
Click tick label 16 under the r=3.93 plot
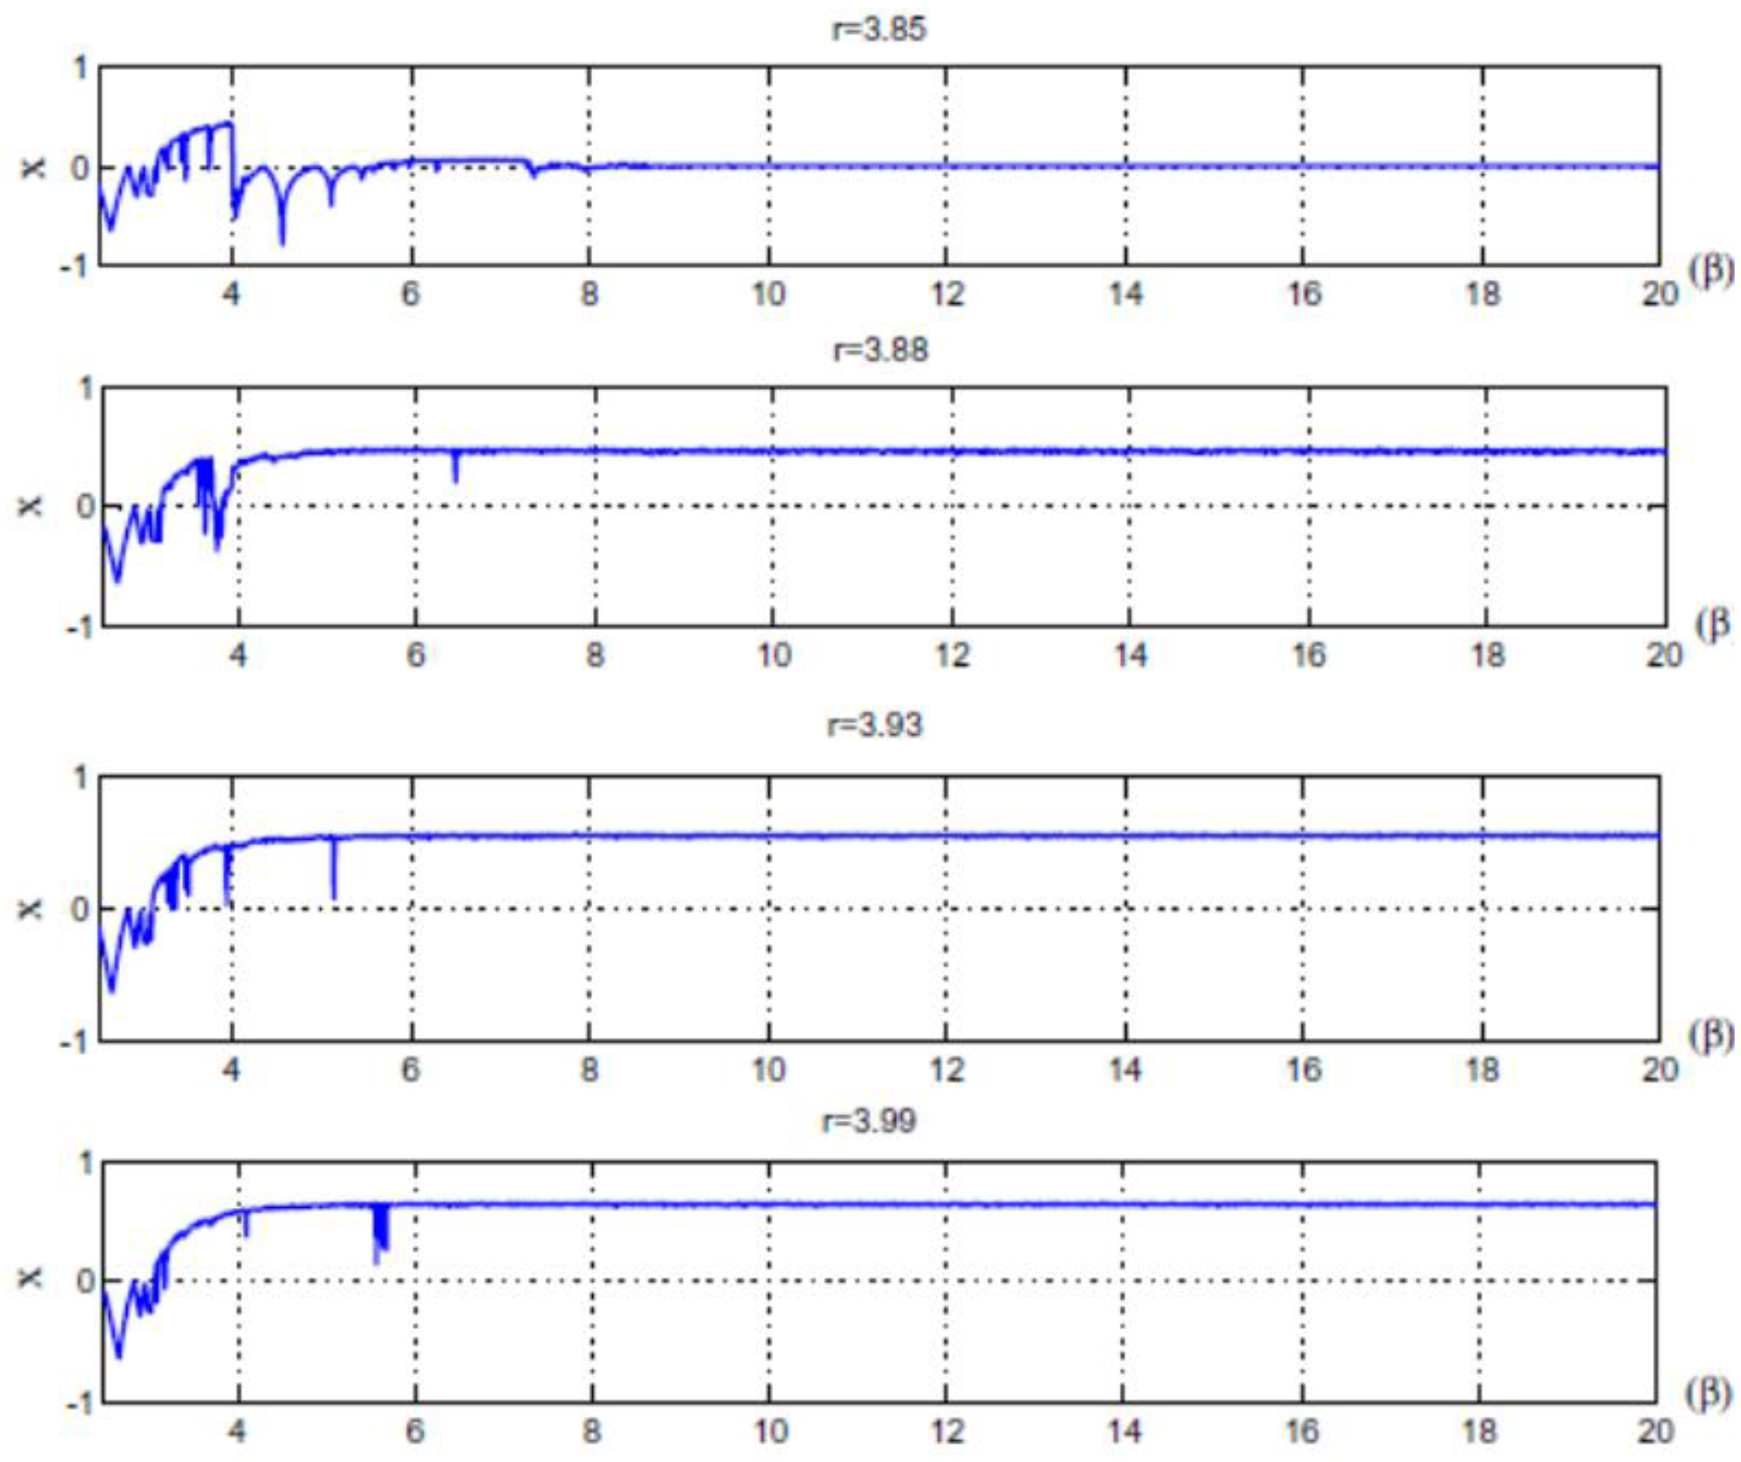(1303, 1070)
